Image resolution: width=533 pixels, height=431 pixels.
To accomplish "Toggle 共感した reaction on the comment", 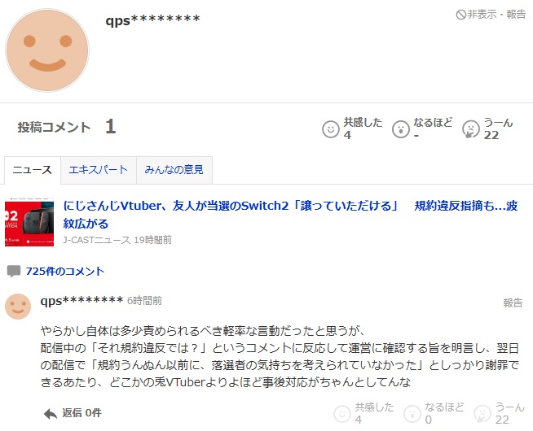I will [x=363, y=413].
